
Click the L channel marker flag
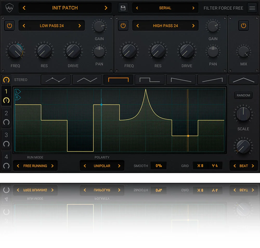[x=18, y=92]
